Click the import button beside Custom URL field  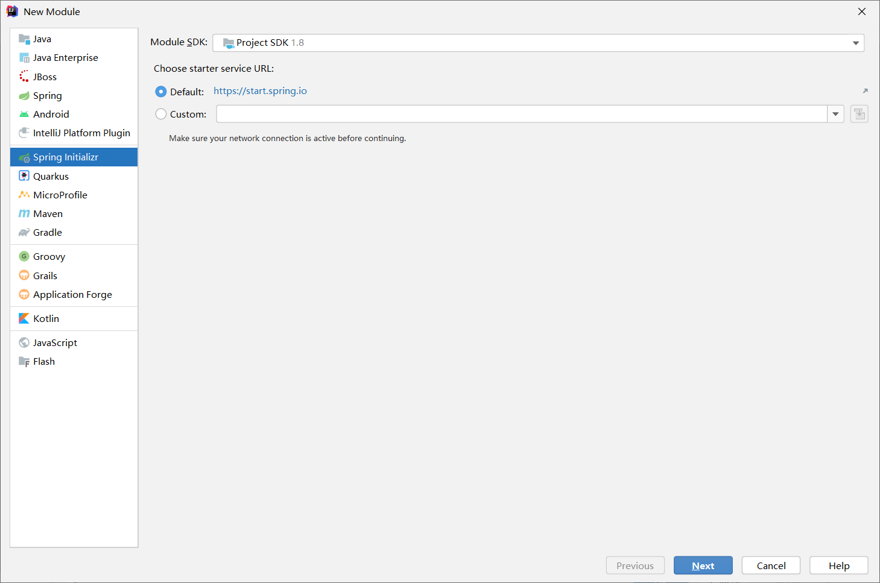pos(859,114)
